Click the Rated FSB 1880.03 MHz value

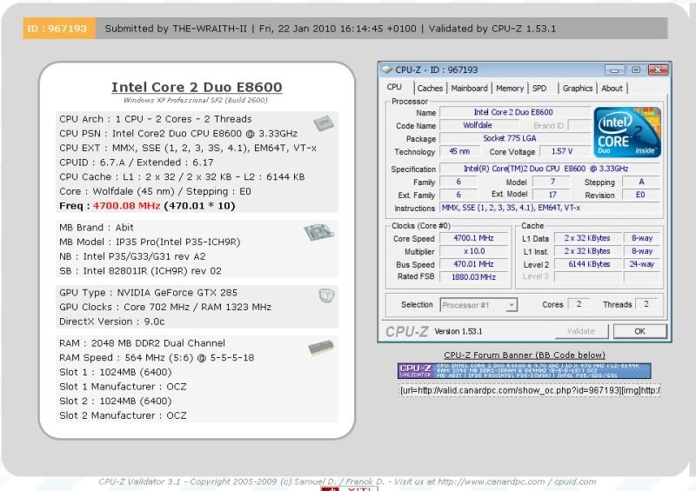pyautogui.click(x=473, y=276)
